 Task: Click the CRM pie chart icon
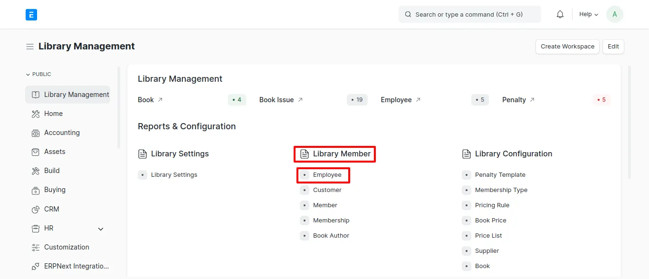pos(36,209)
